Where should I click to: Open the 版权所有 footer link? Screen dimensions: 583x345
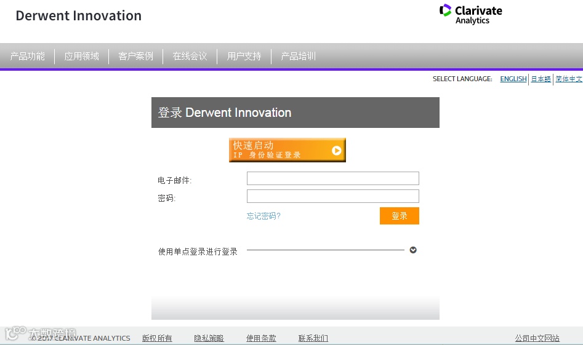(x=157, y=338)
